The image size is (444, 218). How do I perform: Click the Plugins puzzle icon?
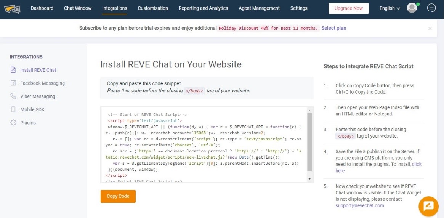[x=13, y=123]
